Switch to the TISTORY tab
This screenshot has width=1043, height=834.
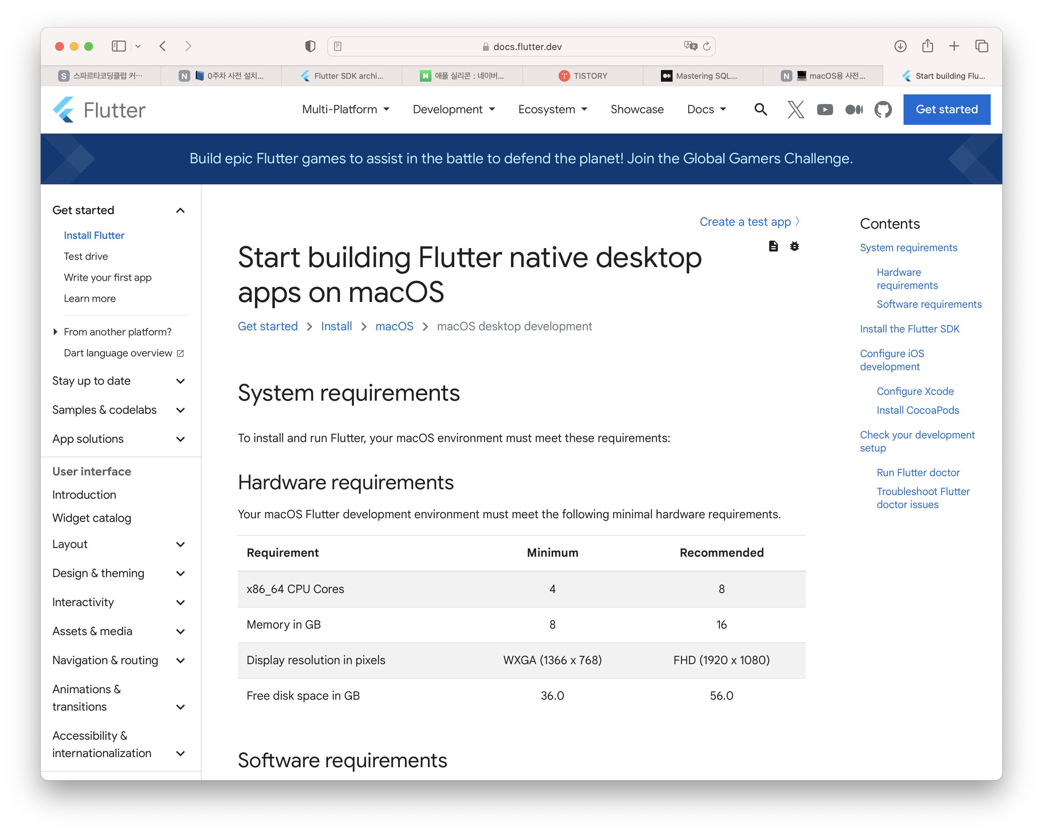[x=583, y=76]
